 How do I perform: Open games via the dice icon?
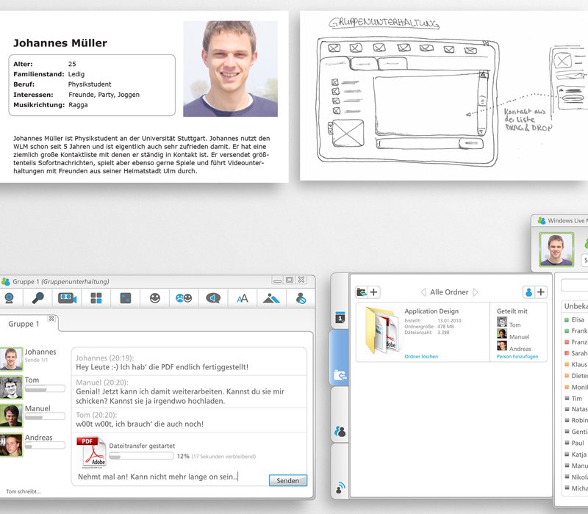125,297
